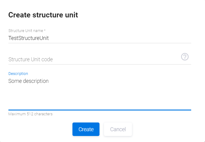Focus the Structure Unit name field

tap(99, 38)
